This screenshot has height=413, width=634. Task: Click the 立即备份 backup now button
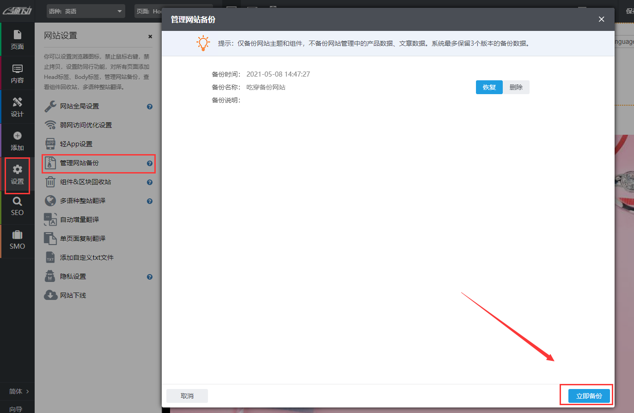[x=589, y=396]
